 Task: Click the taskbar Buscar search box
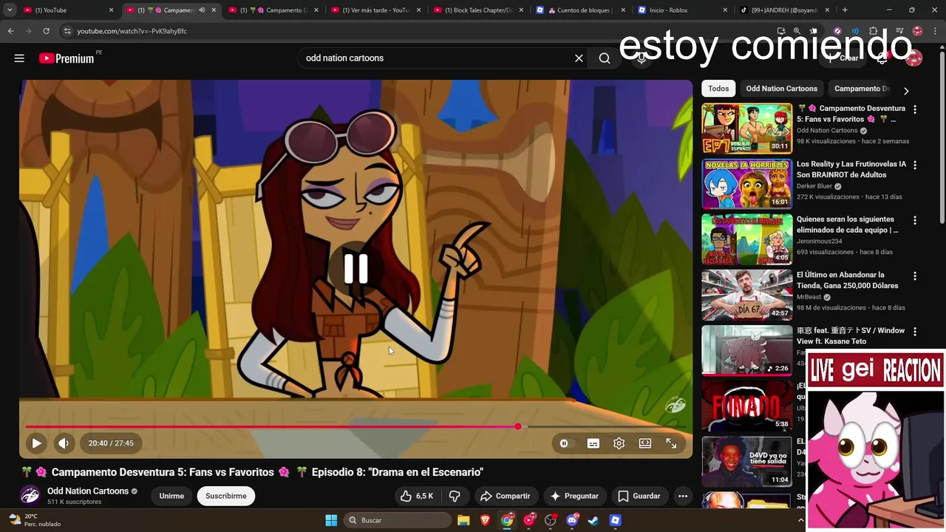click(398, 520)
